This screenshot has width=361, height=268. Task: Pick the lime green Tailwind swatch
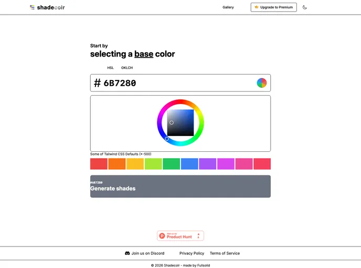[153, 164]
